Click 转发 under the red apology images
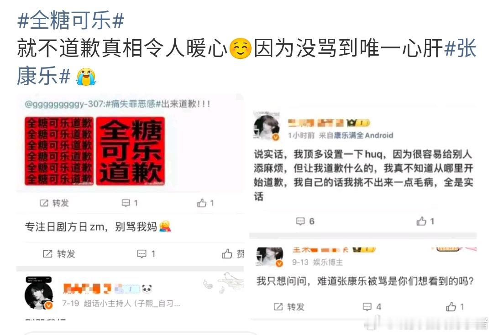Screen dimensions: 493x335 (x=54, y=203)
